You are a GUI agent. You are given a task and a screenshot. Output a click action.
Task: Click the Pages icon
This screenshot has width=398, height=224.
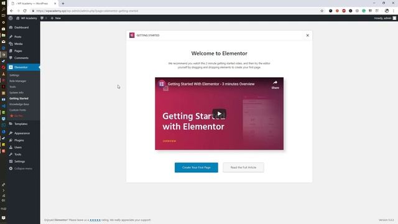11,51
